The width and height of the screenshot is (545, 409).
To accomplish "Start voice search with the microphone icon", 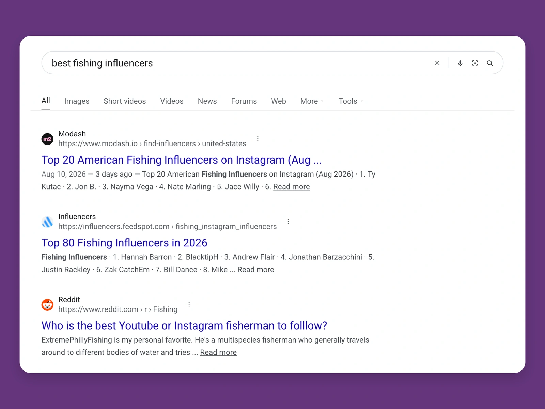I will (x=460, y=63).
